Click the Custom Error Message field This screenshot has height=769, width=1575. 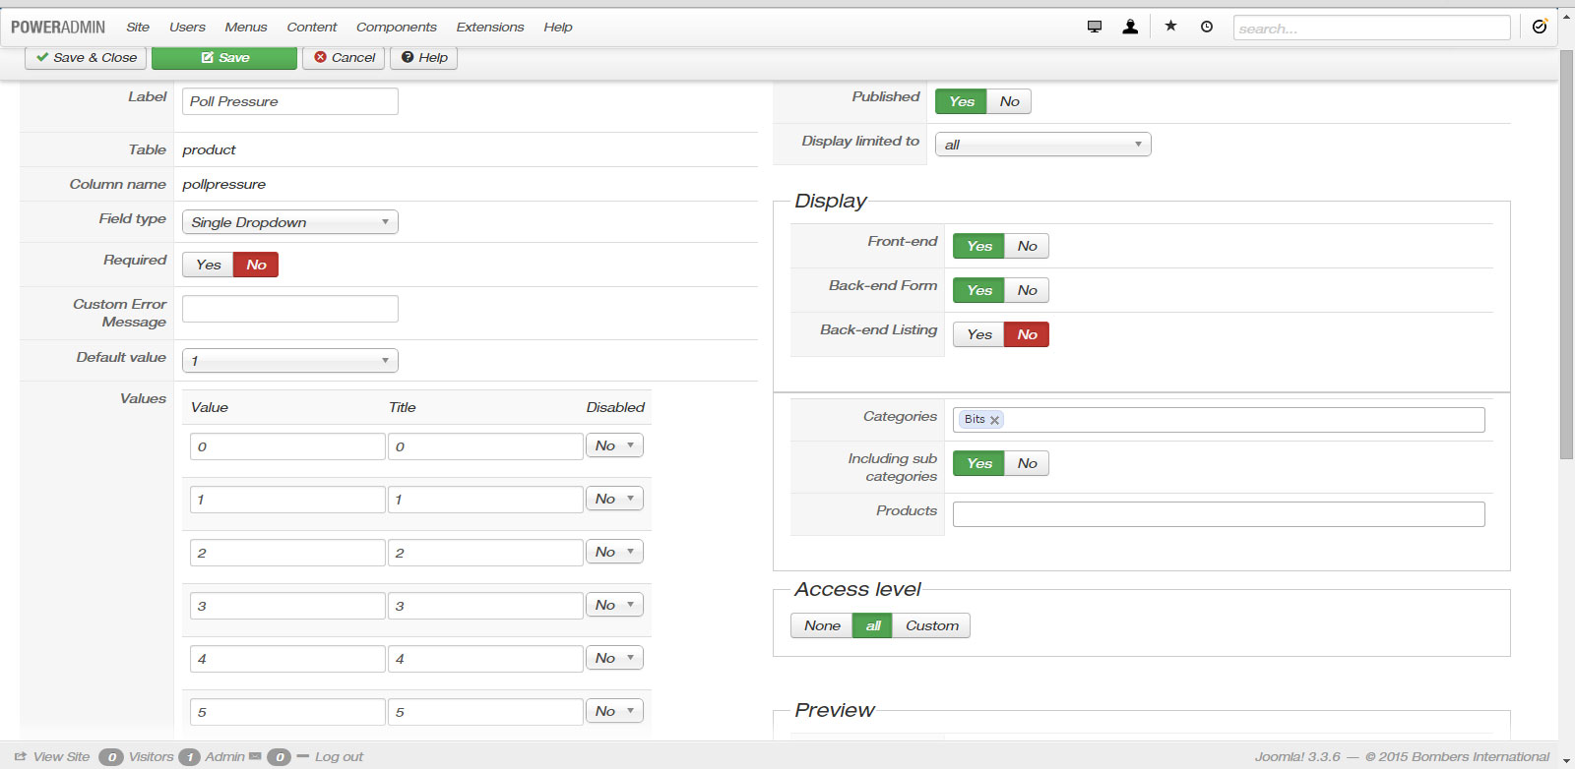[290, 309]
